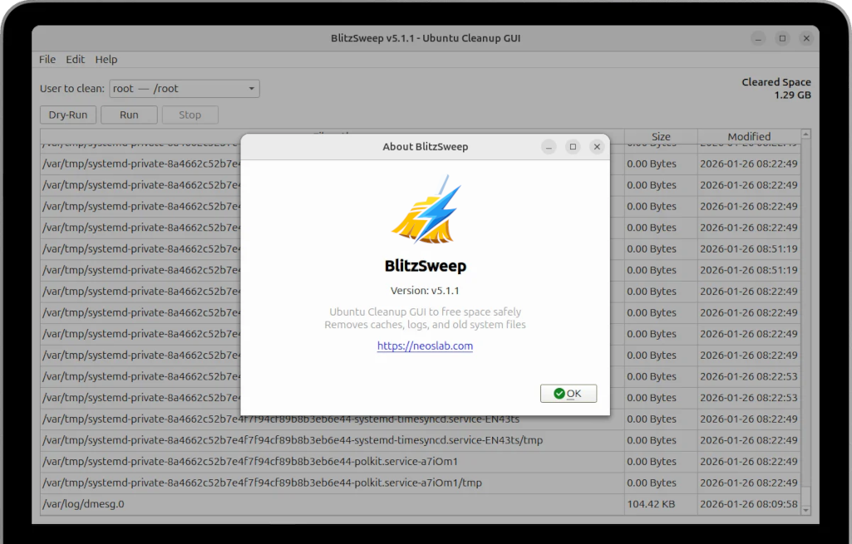Maximize the main BlitzSweep window
This screenshot has width=852, height=544.
click(x=782, y=38)
